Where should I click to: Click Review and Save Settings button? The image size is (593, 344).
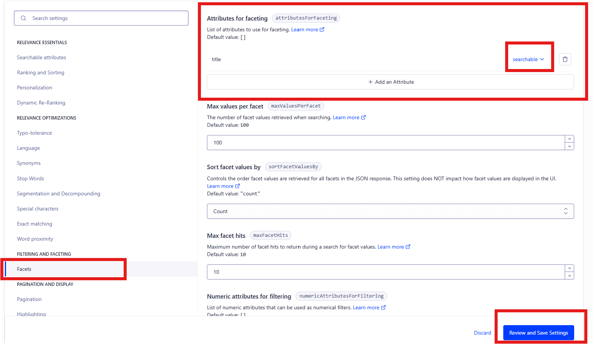coord(538,333)
